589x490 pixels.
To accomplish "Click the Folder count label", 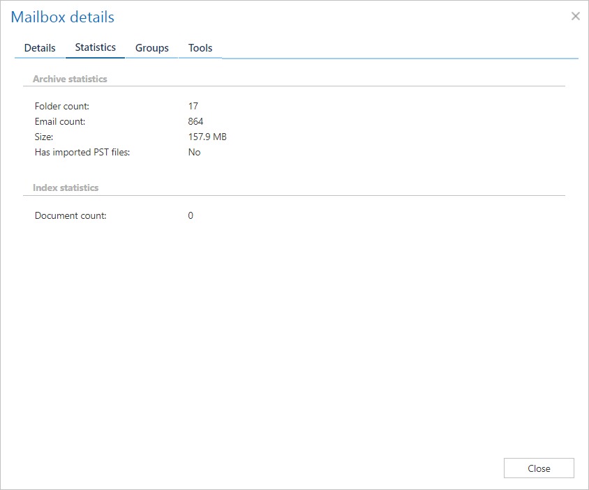I will coord(62,106).
